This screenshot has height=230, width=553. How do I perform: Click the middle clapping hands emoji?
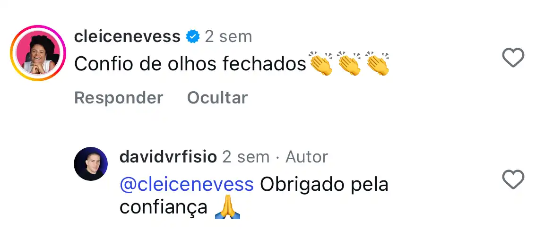point(349,64)
